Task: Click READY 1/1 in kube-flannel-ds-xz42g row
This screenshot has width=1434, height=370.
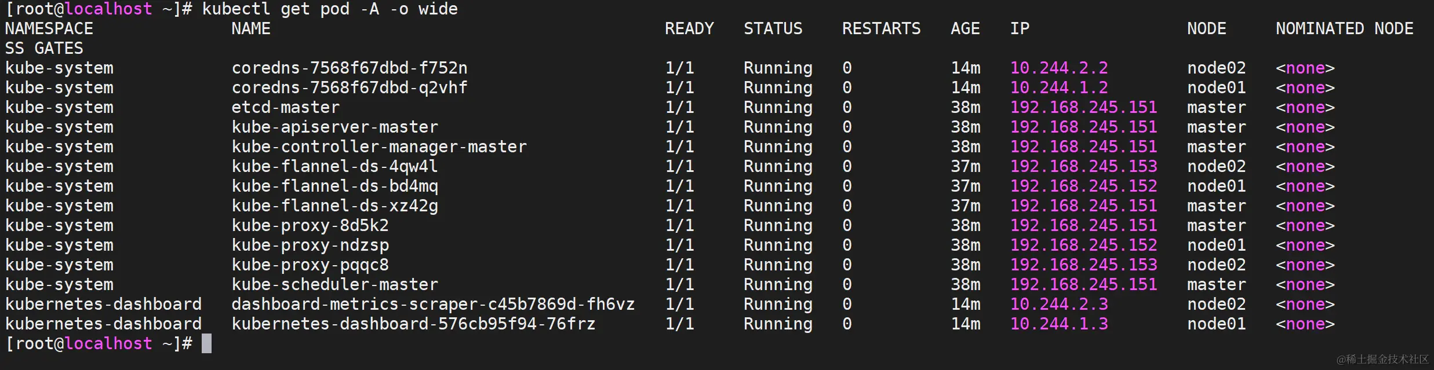Action: 679,206
